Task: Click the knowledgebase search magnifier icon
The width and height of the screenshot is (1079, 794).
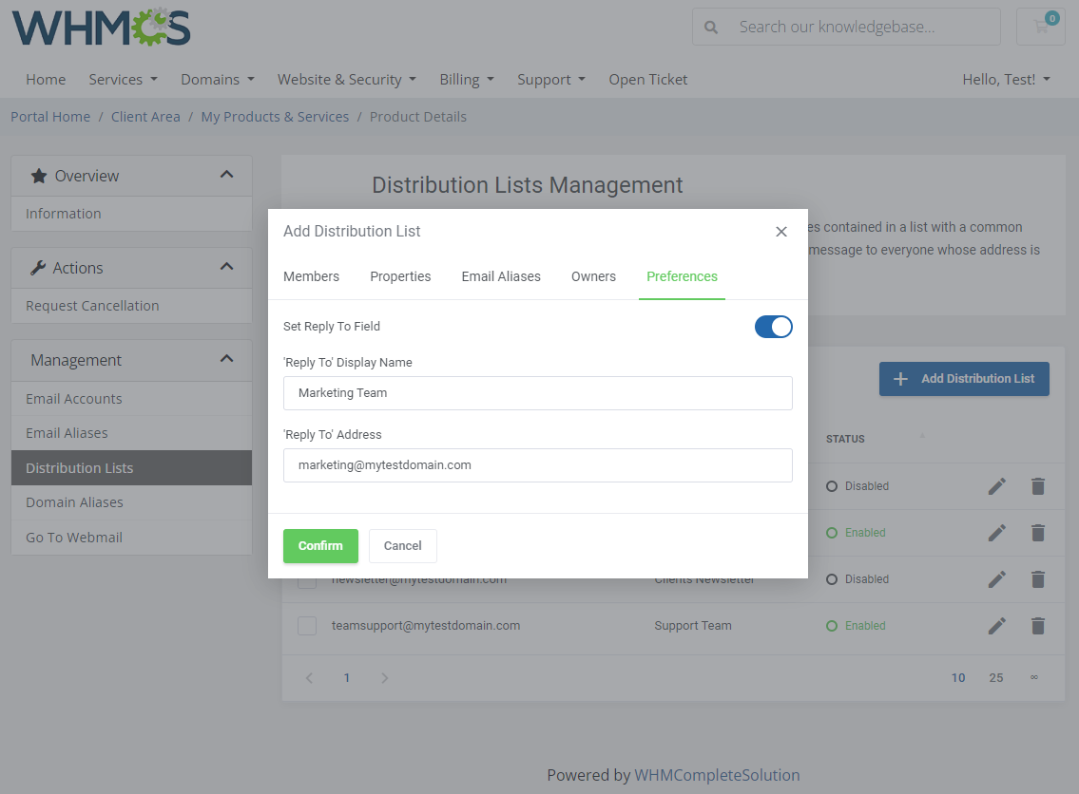Action: coord(711,28)
